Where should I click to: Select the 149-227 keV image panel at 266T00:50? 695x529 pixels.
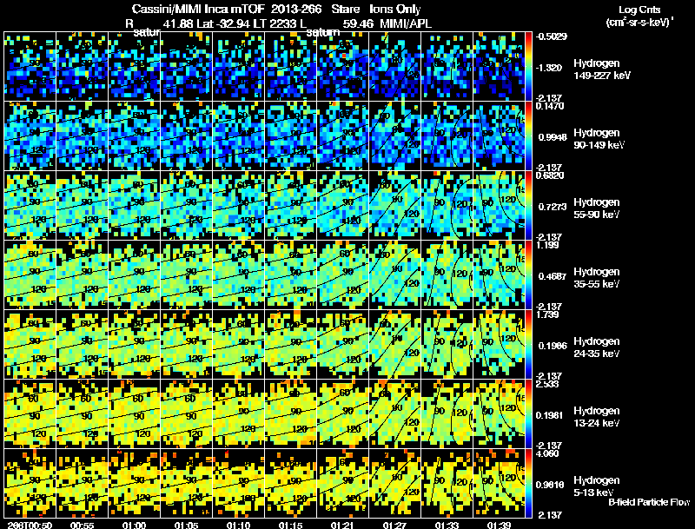point(30,67)
